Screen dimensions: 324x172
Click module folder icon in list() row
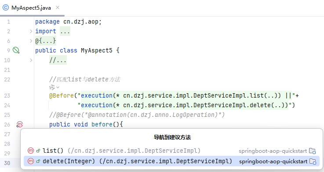[x=313, y=151]
